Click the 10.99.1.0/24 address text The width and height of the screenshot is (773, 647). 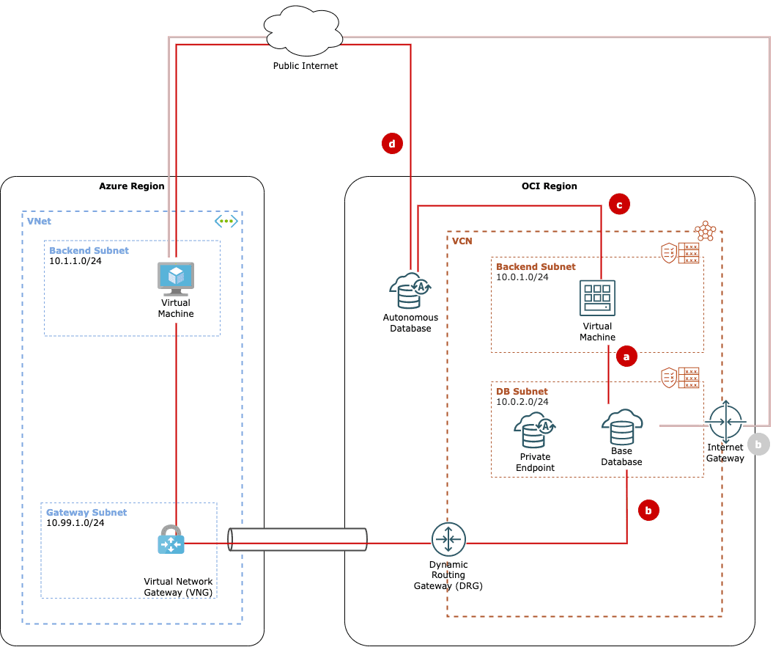click(75, 523)
